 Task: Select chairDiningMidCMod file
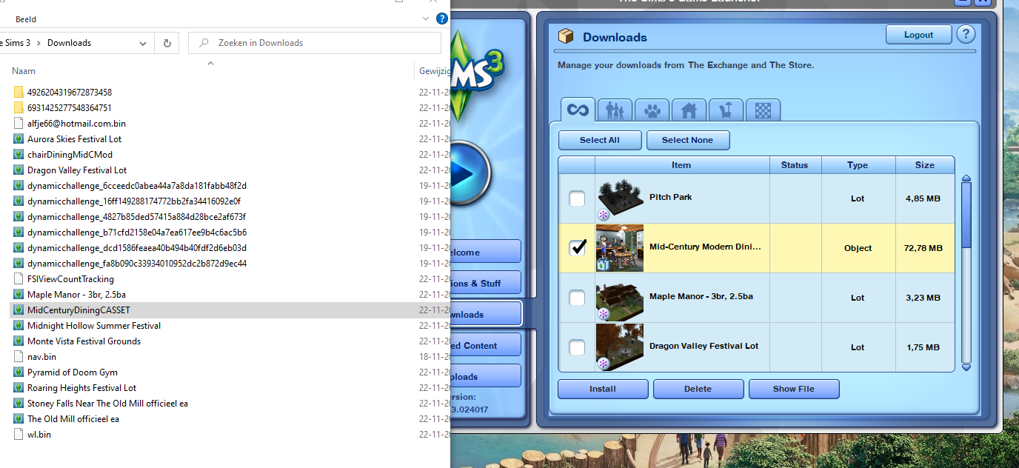point(70,155)
